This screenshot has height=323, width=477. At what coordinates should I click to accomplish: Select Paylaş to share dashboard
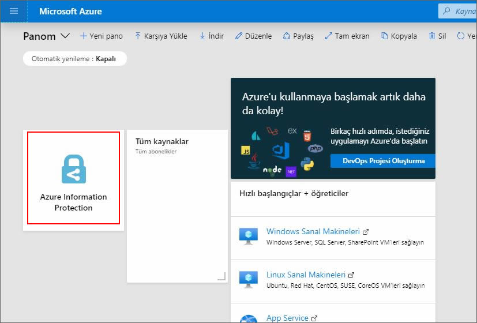coord(298,36)
